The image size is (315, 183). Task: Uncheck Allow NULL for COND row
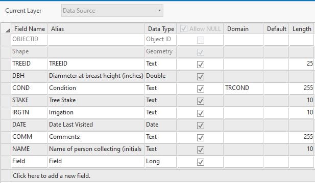201,89
